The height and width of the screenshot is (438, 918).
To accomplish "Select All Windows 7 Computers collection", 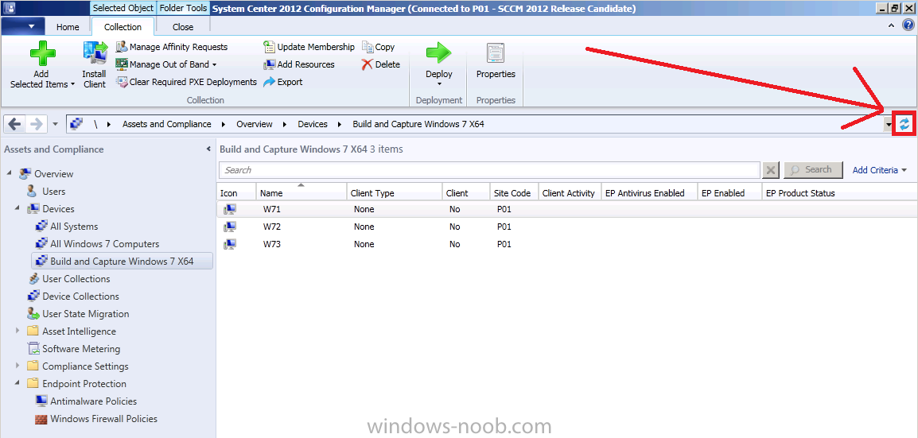I will (104, 244).
